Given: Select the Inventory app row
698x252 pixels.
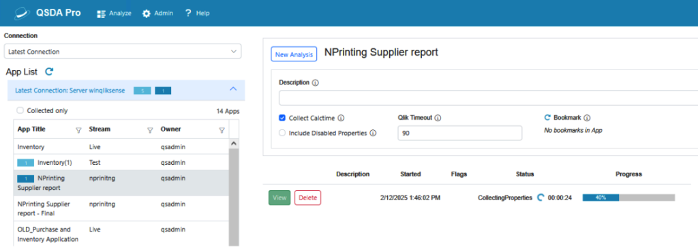Looking at the screenshot, I should coord(121,146).
